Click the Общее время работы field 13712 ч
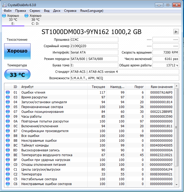 click(166, 65)
